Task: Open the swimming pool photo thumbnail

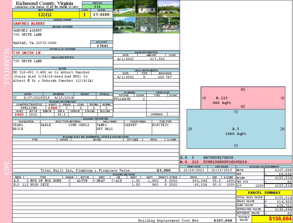Action: [124, 8]
